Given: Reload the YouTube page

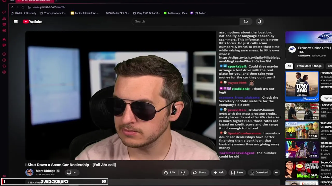Looking at the screenshot, I should [23, 7].
